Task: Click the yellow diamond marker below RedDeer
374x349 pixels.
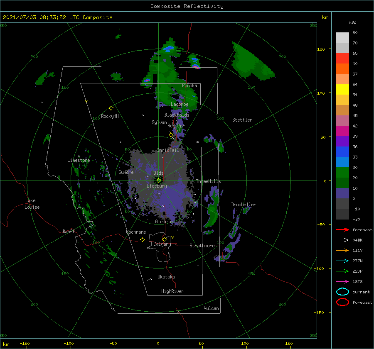Action: tap(171, 135)
